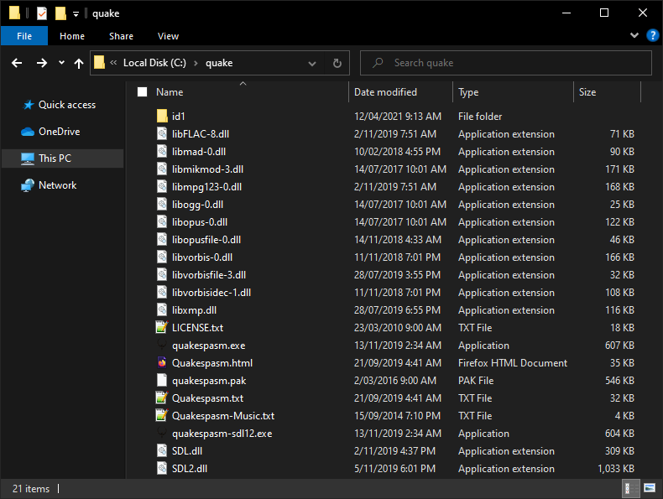Click the Search quake field

[x=506, y=63]
